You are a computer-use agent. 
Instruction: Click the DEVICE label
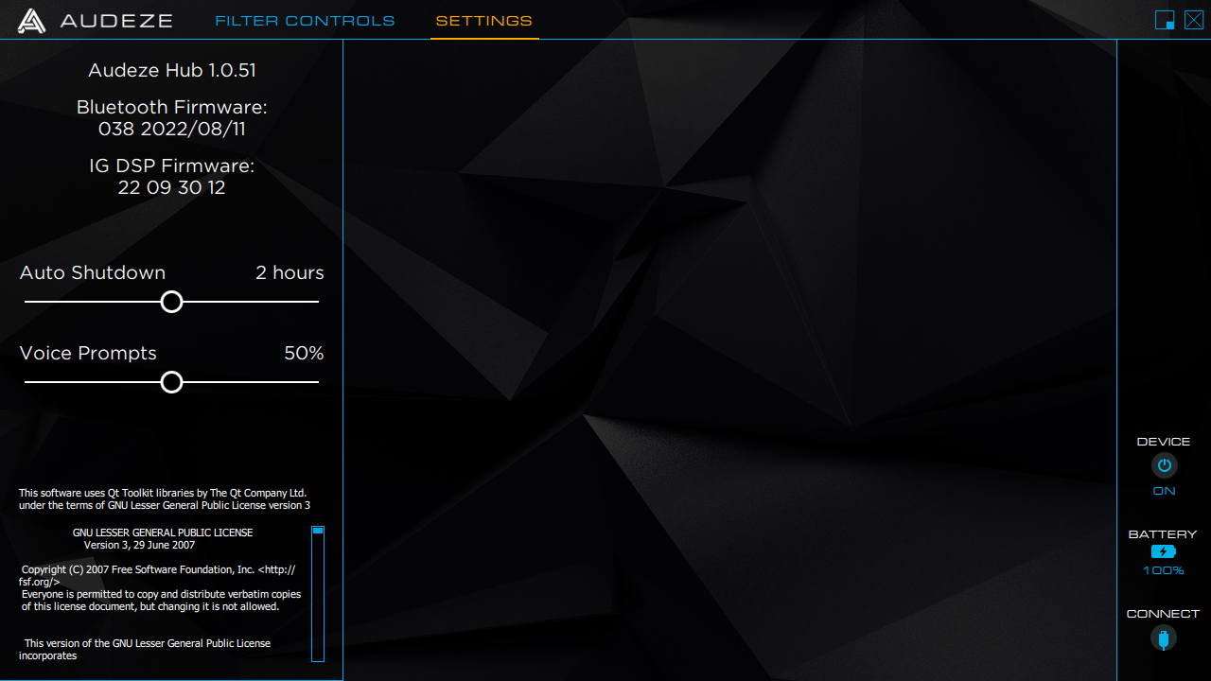coord(1164,442)
